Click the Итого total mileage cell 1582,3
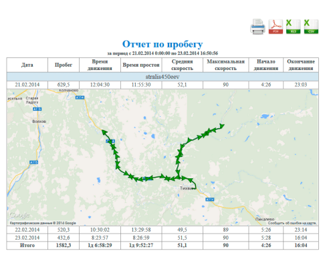Screen dimensions: 321x267 (x=64, y=246)
